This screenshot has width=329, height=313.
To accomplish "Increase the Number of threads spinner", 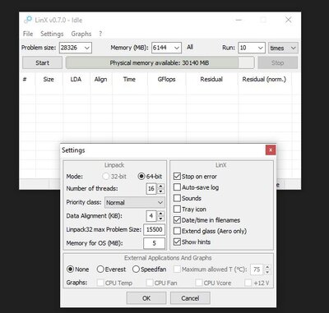I will [160, 186].
